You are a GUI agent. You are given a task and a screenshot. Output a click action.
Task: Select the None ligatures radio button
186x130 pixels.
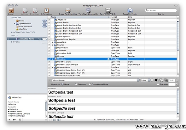click(62, 84)
